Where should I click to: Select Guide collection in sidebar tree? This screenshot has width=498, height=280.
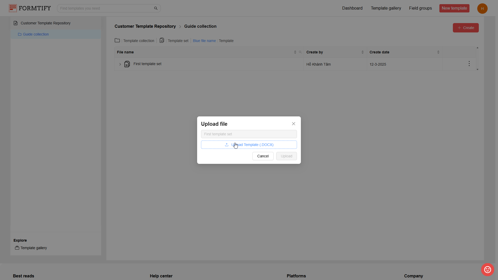pos(36,34)
